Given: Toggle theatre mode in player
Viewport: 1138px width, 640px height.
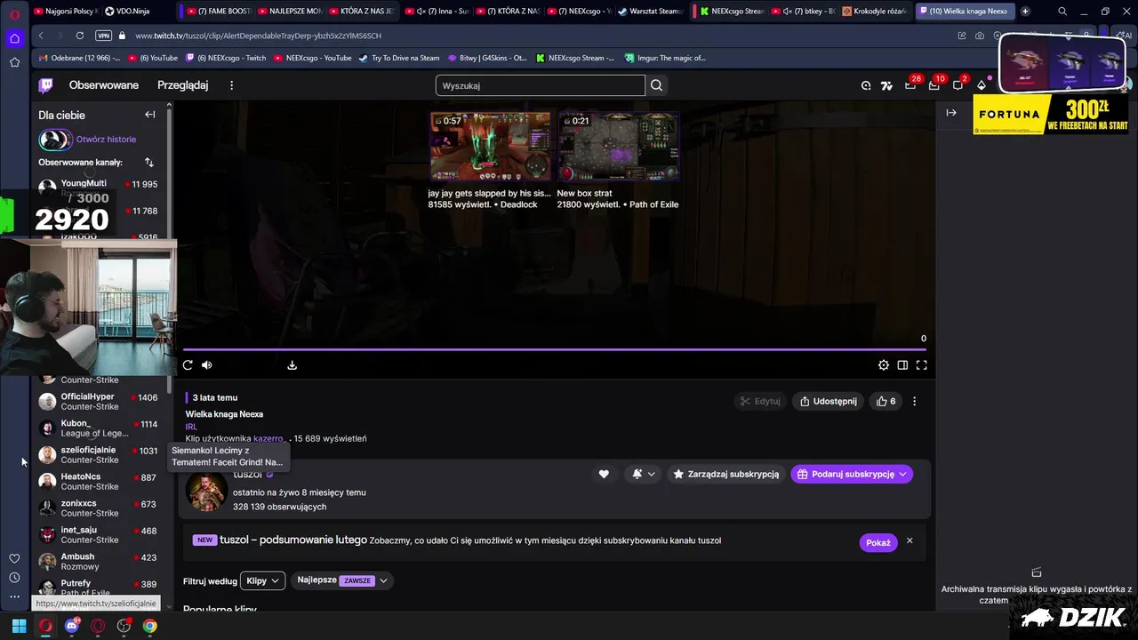Looking at the screenshot, I should 902,364.
